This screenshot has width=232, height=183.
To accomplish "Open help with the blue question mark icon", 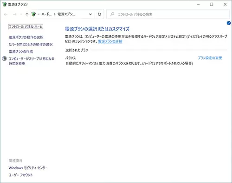I will coord(229,23).
